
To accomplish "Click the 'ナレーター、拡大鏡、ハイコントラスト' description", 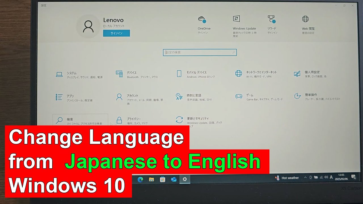I will point(322,99).
